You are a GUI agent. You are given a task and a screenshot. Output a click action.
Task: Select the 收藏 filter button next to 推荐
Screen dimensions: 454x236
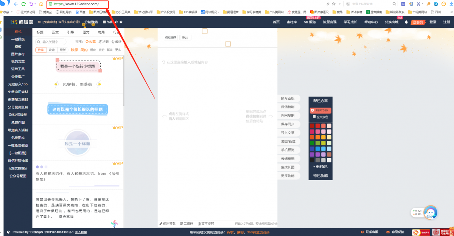[51, 50]
